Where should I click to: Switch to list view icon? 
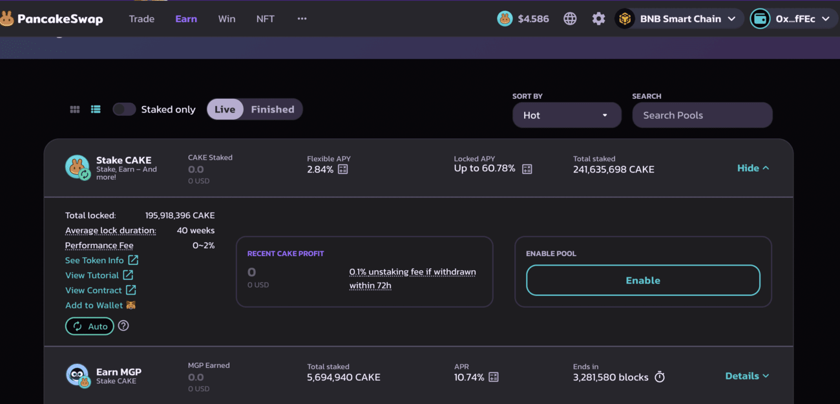pyautogui.click(x=96, y=109)
